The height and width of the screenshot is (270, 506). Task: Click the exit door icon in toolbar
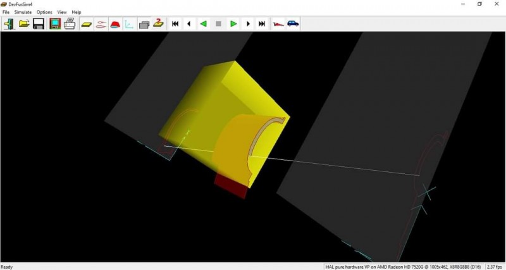coord(9,24)
